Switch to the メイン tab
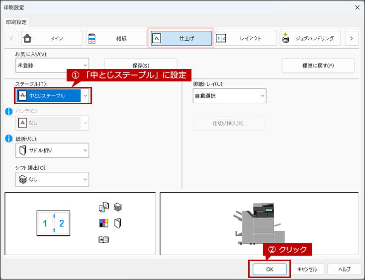The width and height of the screenshot is (365, 280). [52, 38]
